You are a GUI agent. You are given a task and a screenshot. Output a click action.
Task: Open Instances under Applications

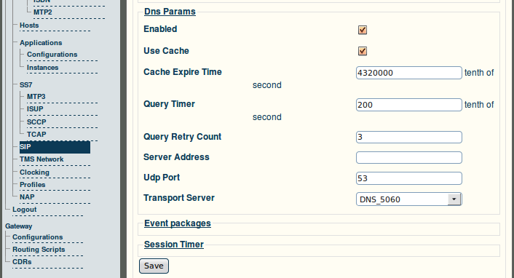click(x=43, y=68)
